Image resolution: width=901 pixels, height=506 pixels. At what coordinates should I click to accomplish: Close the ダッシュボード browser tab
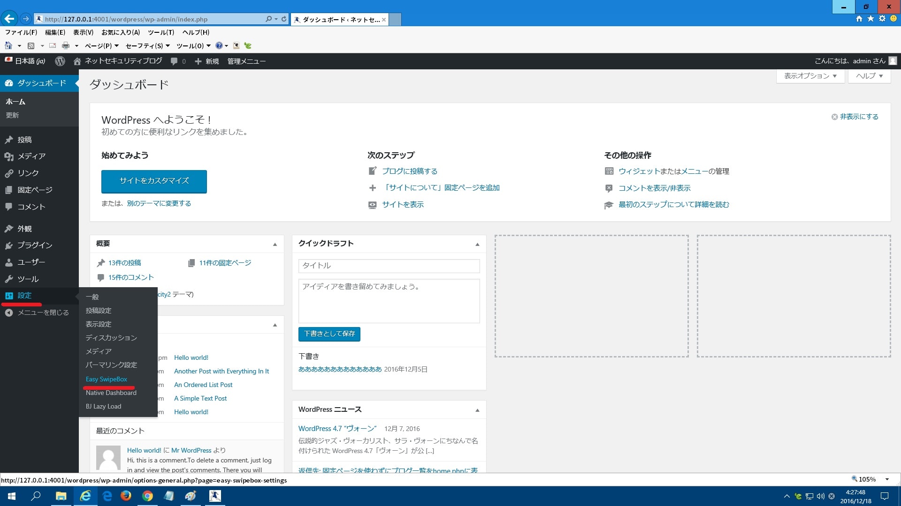384,20
